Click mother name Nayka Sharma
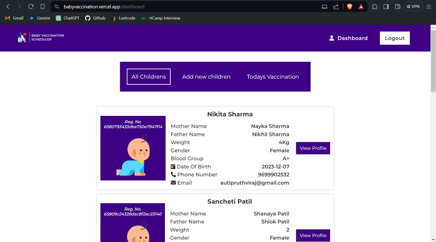 coord(270,126)
